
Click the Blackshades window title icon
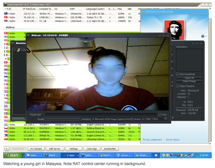point(13,43)
